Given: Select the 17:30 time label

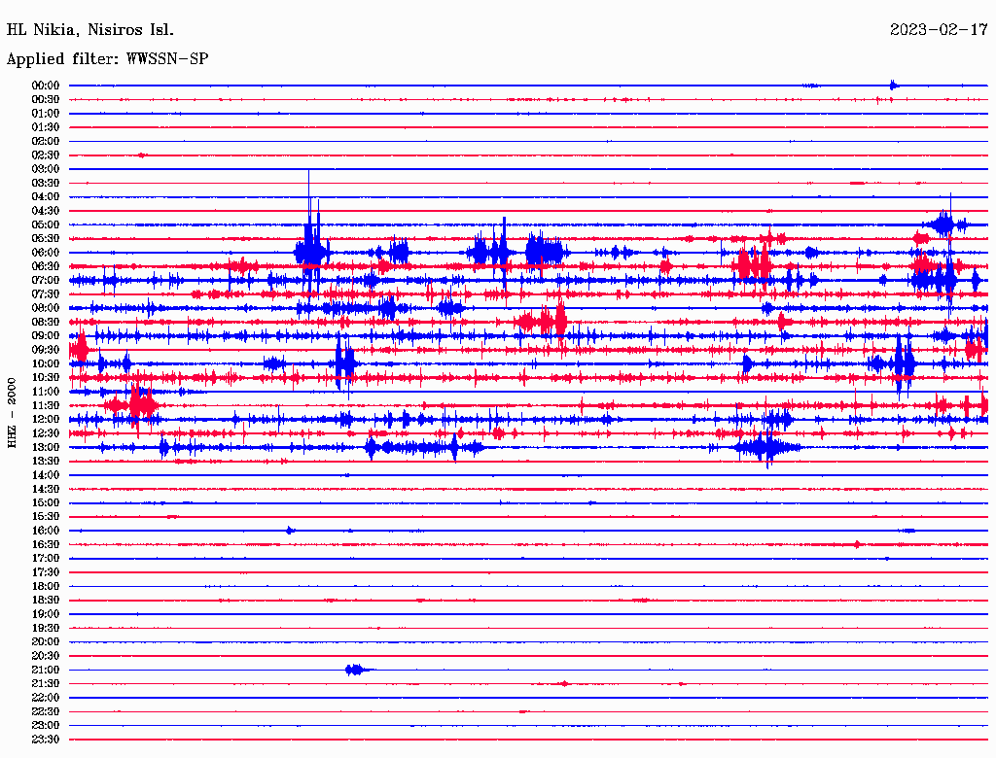Looking at the screenshot, I should [46, 572].
